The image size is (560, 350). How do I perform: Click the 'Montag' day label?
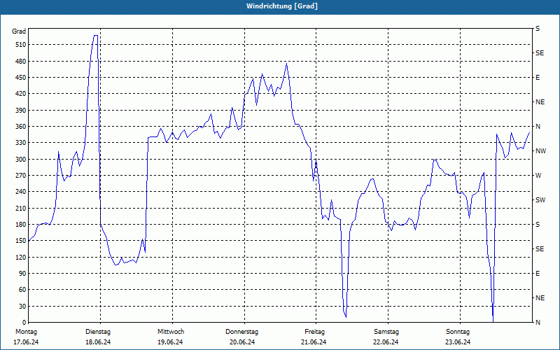point(26,332)
